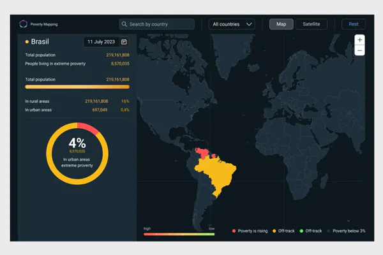Click In rural areas row label
Image resolution: width=383 pixels, height=255 pixels.
(x=37, y=101)
